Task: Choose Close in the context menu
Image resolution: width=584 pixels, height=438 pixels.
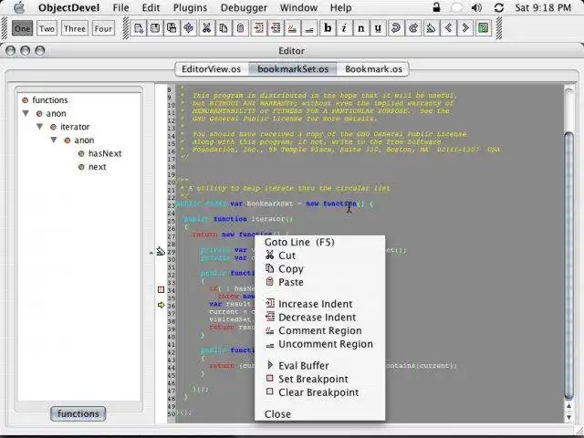Action: point(319,414)
